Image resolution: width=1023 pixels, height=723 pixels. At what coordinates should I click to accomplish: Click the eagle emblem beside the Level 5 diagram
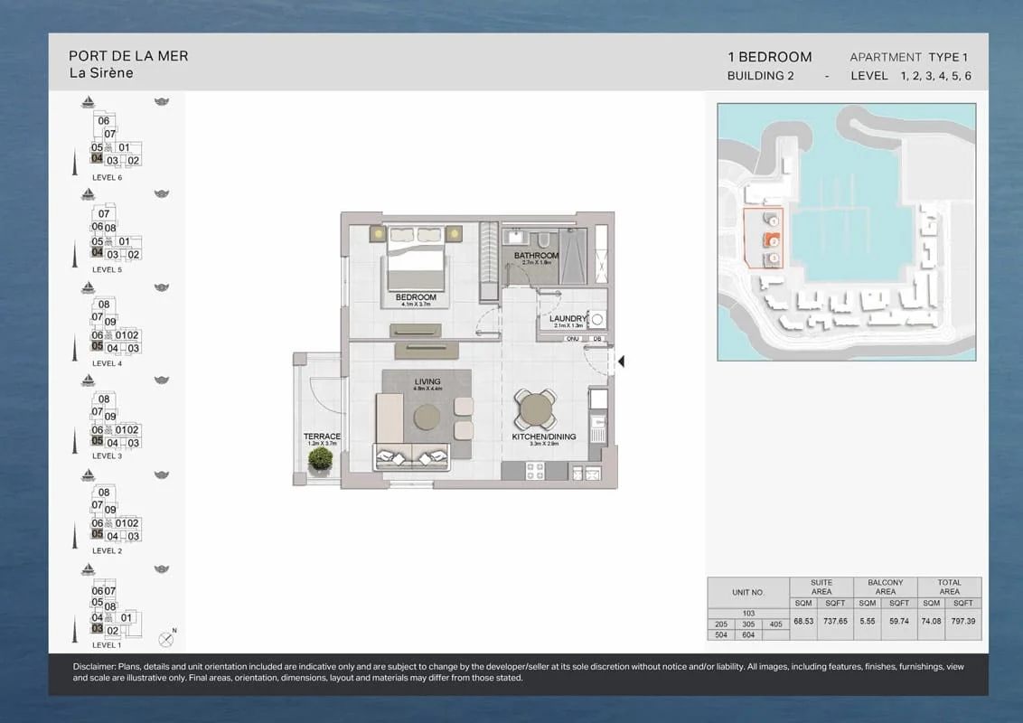(161, 193)
